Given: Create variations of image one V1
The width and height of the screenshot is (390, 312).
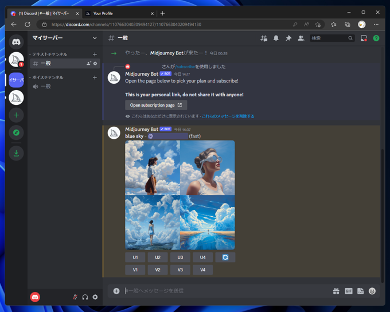Looking at the screenshot, I should 135,270.
